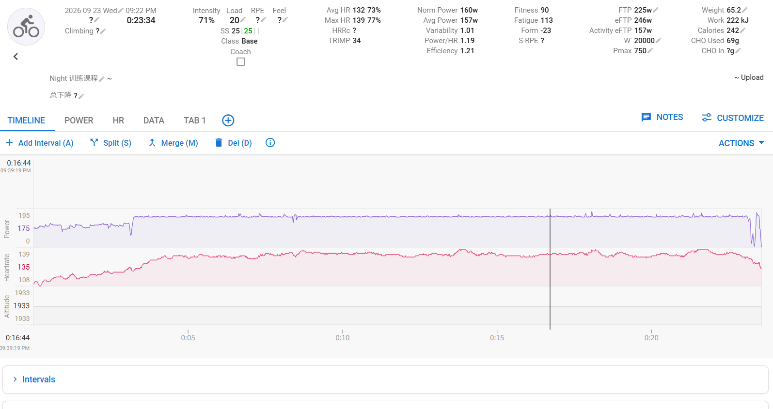Image resolution: width=773 pixels, height=409 pixels.
Task: Click the cycling activity type icon
Action: 26,27
